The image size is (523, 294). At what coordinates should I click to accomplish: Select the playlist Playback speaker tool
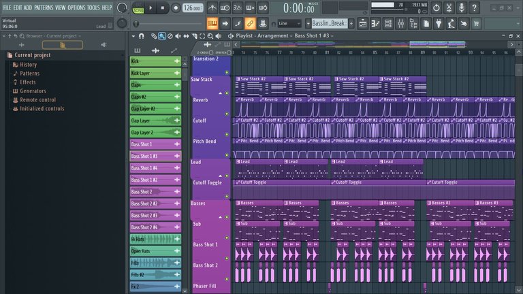219,36
